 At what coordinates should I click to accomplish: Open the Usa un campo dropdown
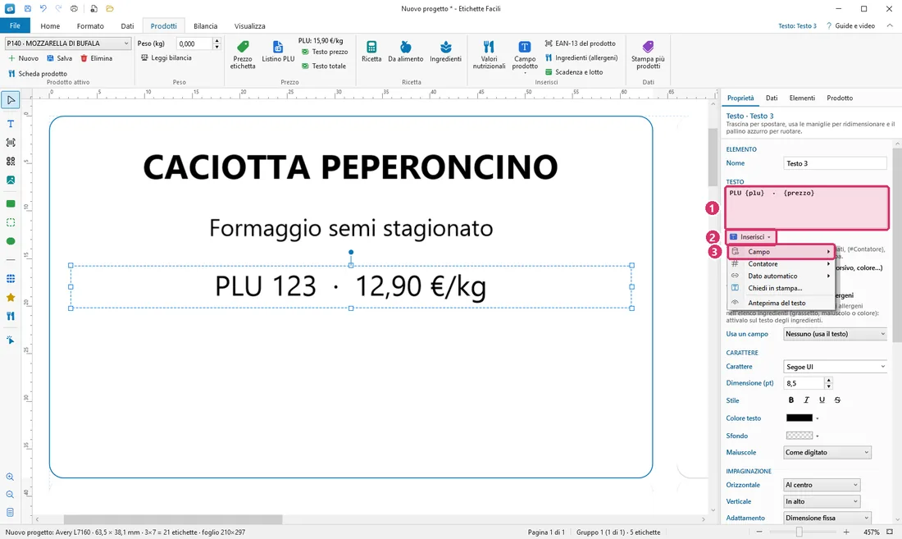click(836, 334)
